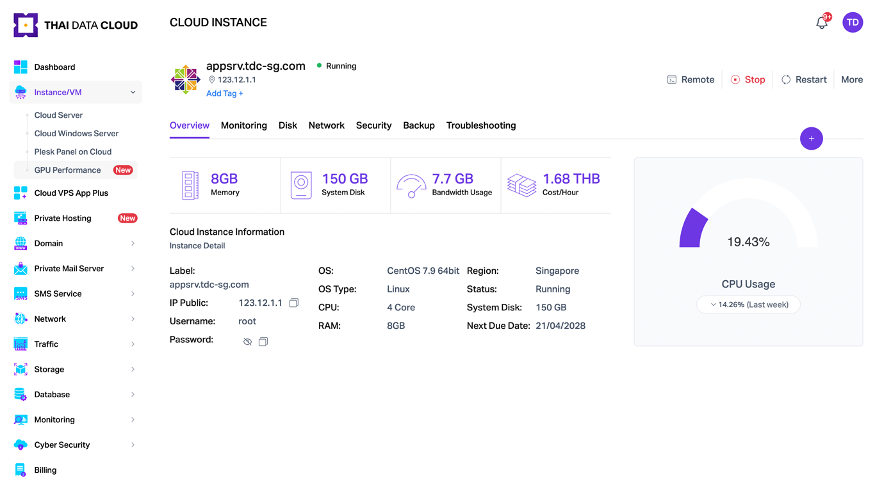875x483 pixels.
Task: Click the 19.43% CPU usage value
Action: tap(748, 242)
